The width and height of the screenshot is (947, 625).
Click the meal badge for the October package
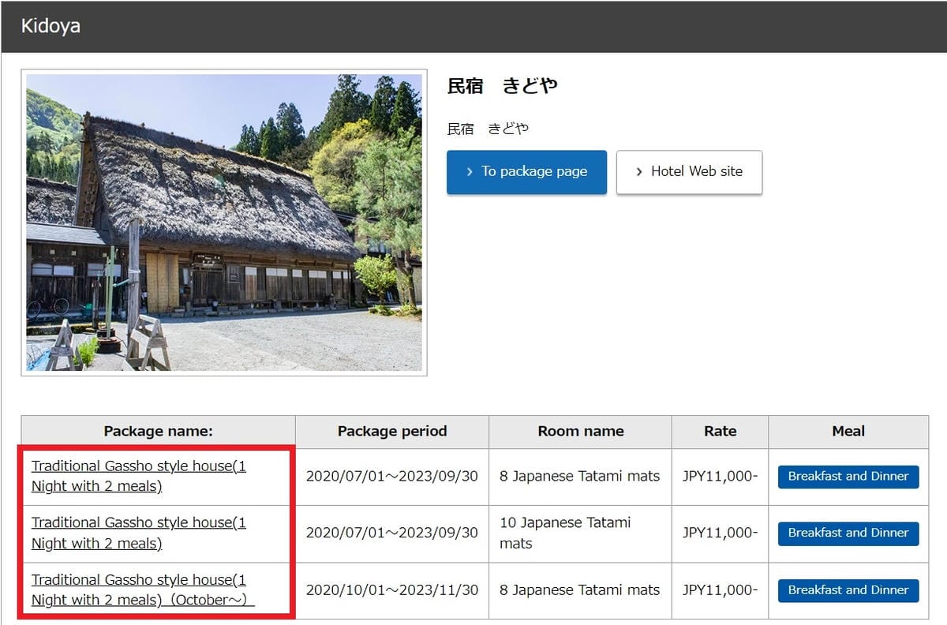[848, 590]
